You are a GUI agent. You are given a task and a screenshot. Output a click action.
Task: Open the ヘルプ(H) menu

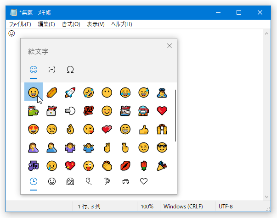click(122, 24)
